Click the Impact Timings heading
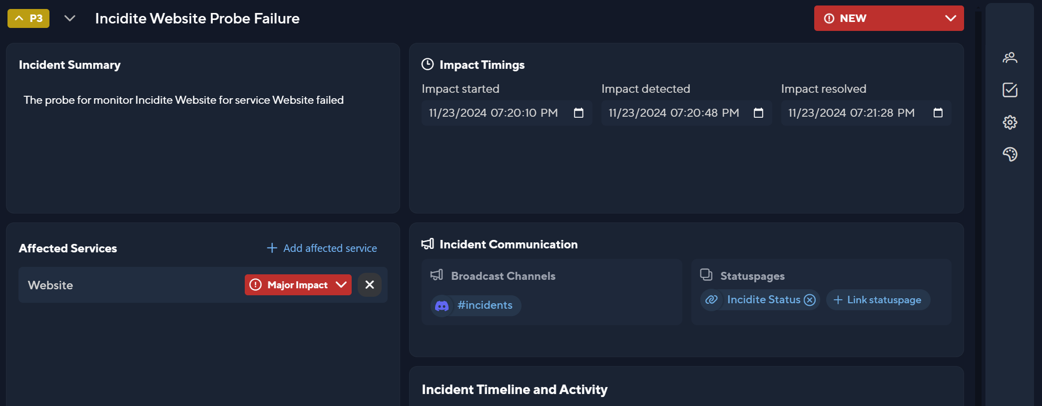Viewport: 1042px width, 406px height. pos(482,65)
